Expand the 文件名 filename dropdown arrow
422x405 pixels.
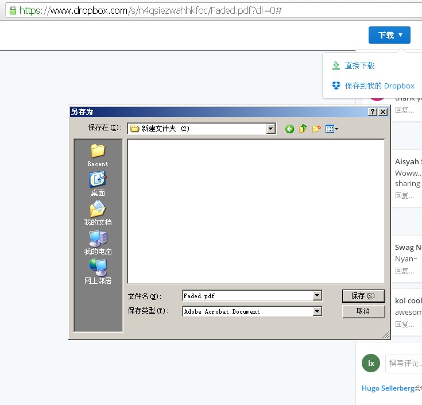coord(318,296)
